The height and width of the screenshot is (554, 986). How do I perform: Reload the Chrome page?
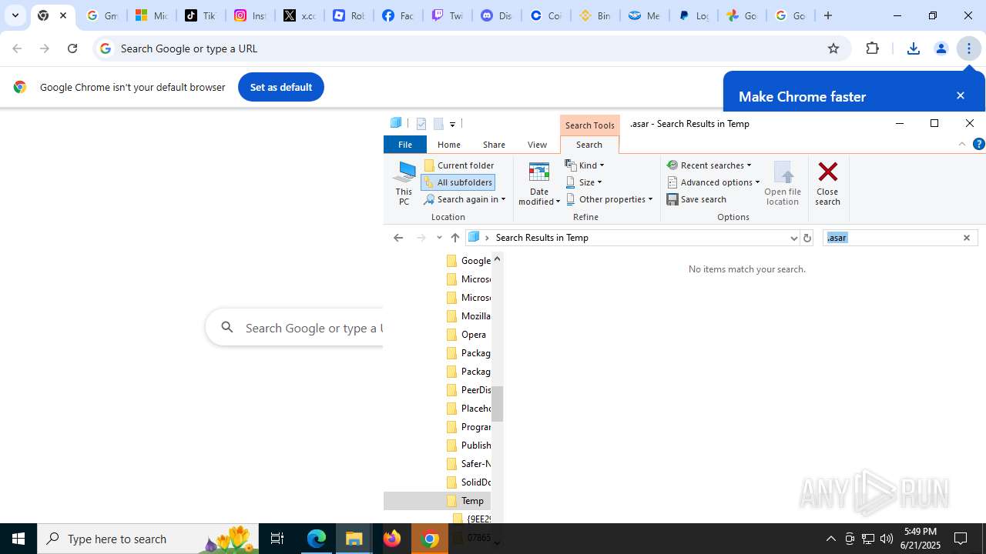coord(72,48)
